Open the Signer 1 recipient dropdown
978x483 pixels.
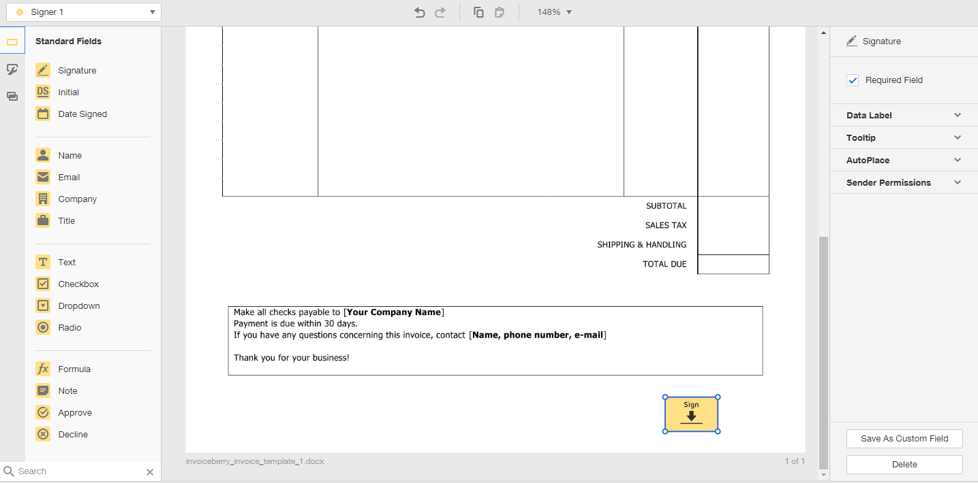83,12
